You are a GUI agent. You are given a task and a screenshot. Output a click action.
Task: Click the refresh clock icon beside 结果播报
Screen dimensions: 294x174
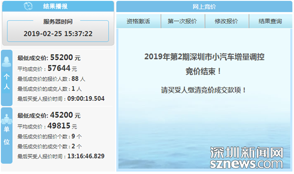(28, 6)
